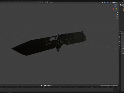Toggle proportional editing in viewport header
Screen dimensions: 124x93
(51, 3)
